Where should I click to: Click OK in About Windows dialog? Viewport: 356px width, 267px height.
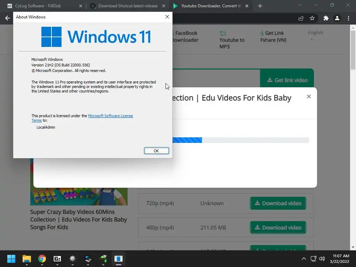click(156, 151)
